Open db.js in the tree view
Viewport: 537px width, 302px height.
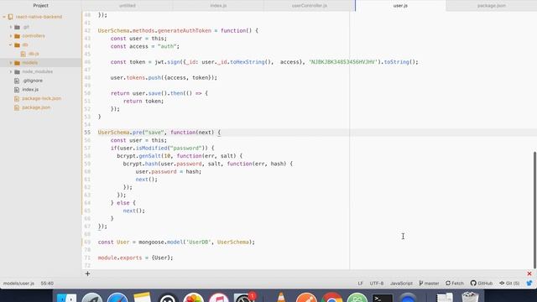pyautogui.click(x=34, y=54)
